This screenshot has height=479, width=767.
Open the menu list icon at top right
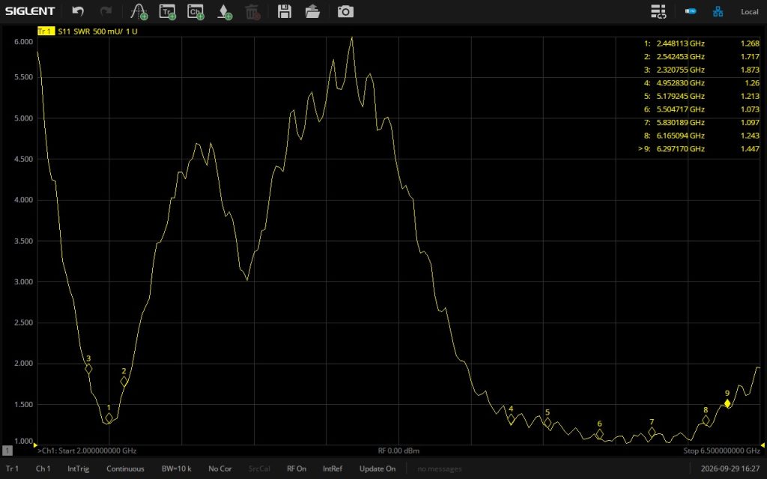click(x=658, y=11)
